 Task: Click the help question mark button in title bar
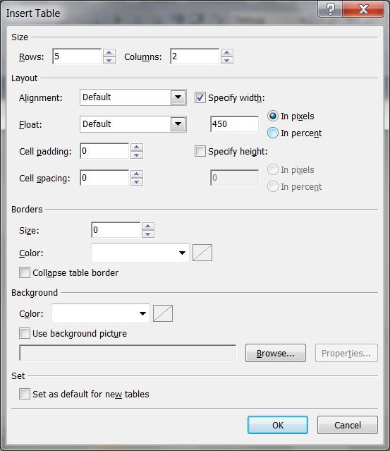330,9
